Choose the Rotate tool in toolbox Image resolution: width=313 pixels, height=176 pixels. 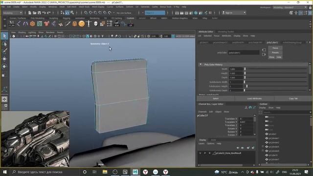tap(4, 66)
